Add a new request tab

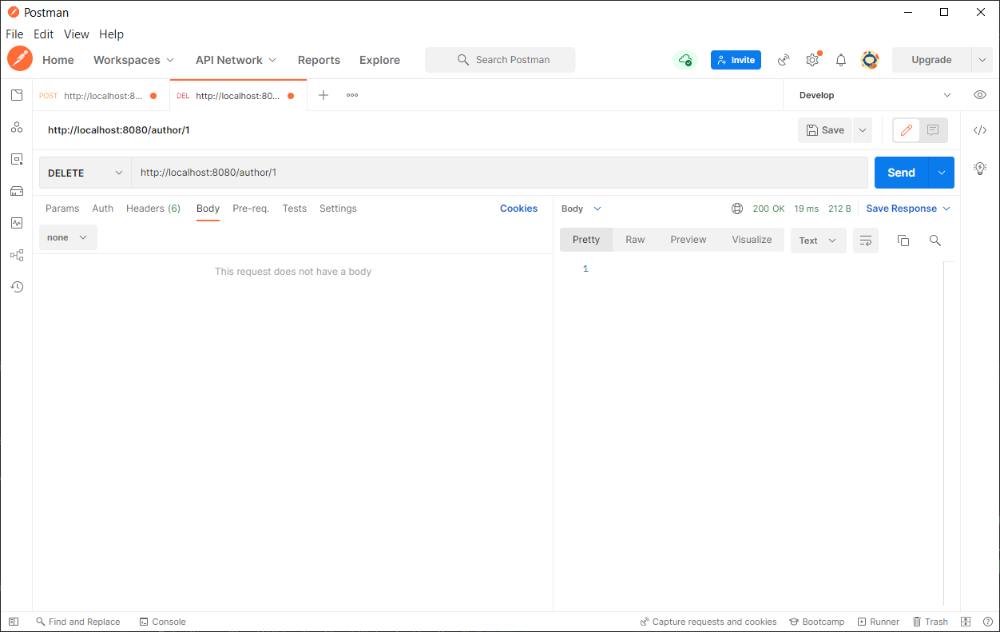tap(323, 95)
